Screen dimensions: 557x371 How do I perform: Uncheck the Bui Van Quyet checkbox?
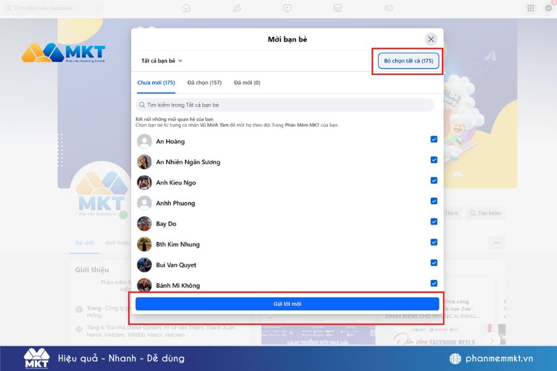(434, 263)
